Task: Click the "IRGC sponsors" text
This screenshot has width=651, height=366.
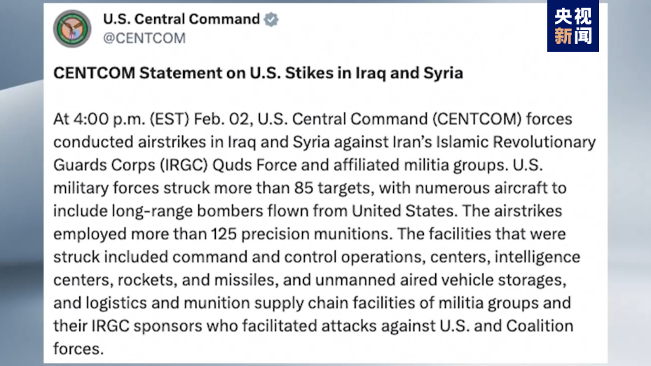Action: pyautogui.click(x=137, y=327)
